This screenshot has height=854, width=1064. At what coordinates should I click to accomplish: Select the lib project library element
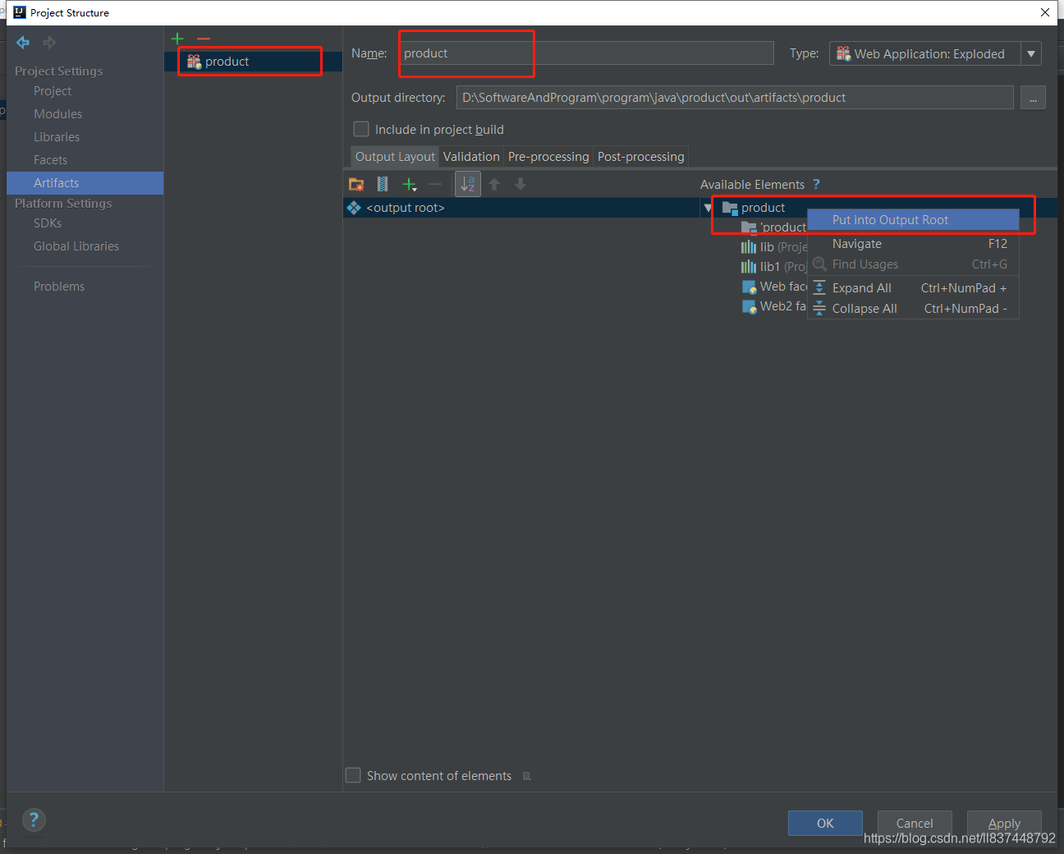click(x=774, y=247)
